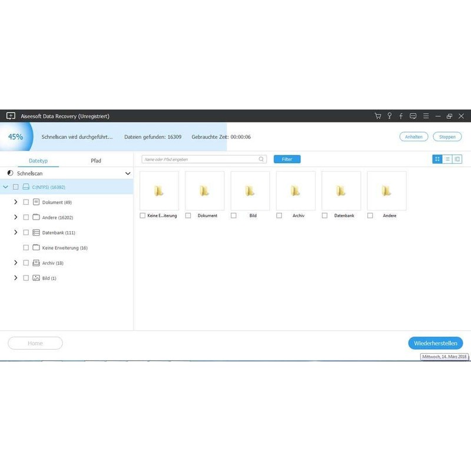Click the search magnifier icon

tap(260, 158)
